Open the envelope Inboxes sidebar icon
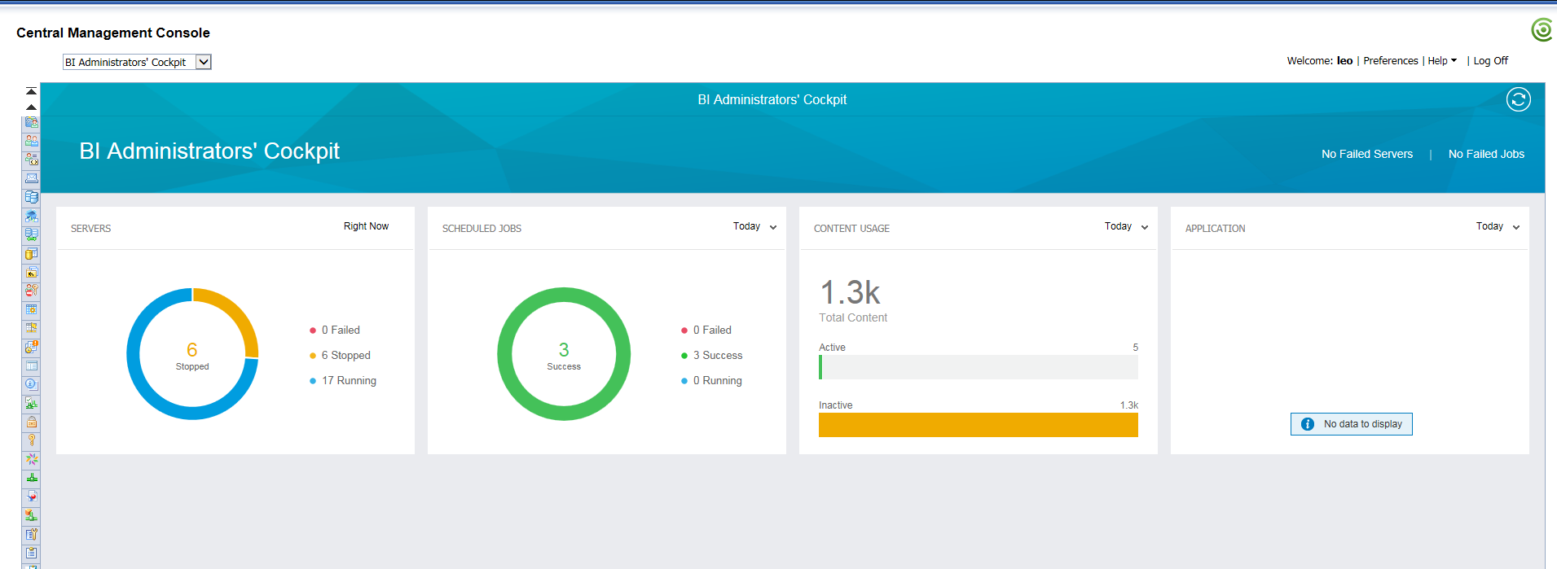Image resolution: width=1557 pixels, height=569 pixels. pos(31,178)
